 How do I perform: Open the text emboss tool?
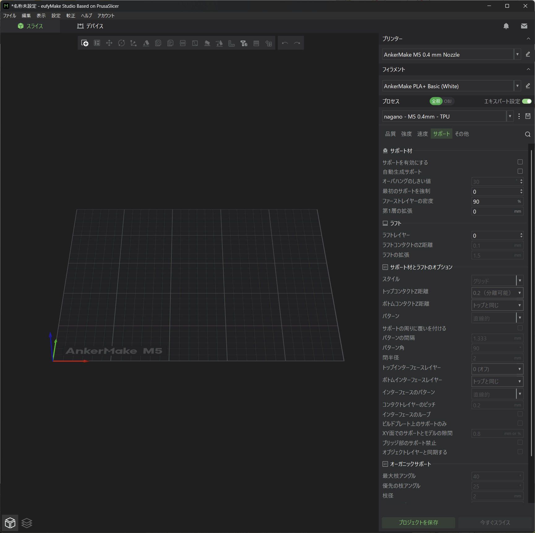point(244,43)
